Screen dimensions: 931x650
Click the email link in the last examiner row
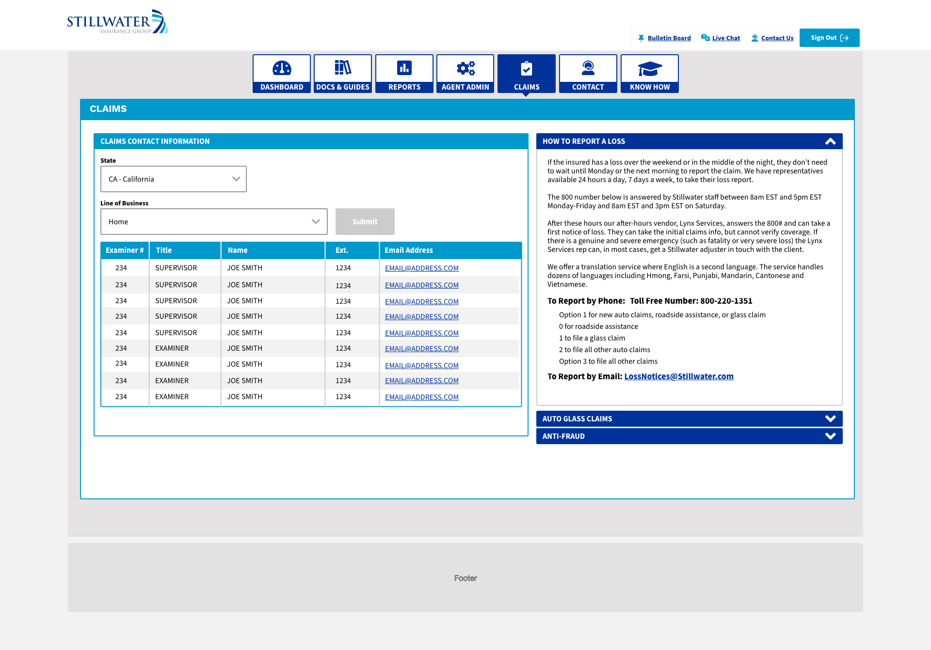point(422,397)
